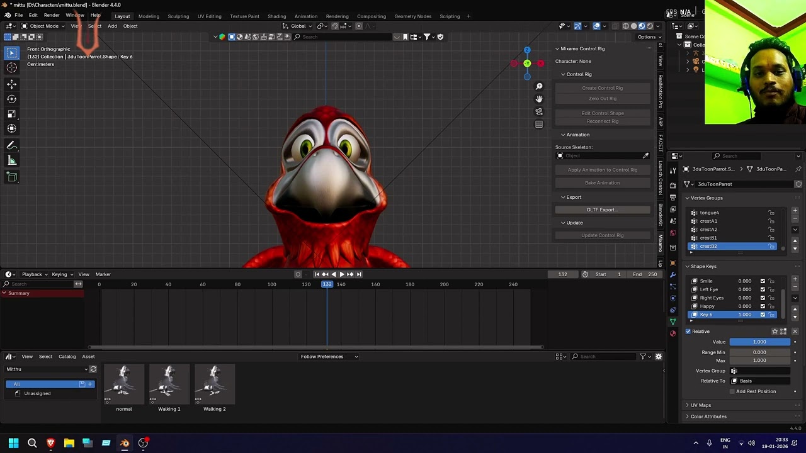Toggle camera view icon in the viewport
Image resolution: width=806 pixels, height=453 pixels.
tap(539, 111)
